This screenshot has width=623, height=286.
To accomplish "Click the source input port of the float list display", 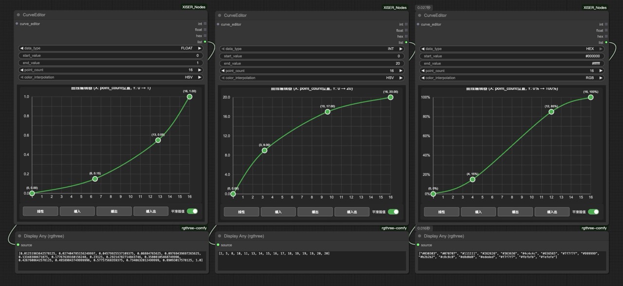I will [18, 245].
